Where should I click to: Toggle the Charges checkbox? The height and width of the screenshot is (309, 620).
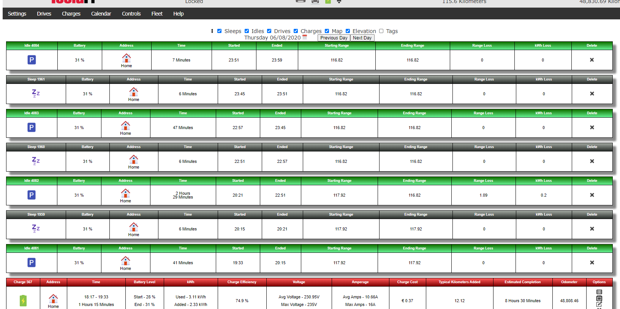tap(296, 31)
